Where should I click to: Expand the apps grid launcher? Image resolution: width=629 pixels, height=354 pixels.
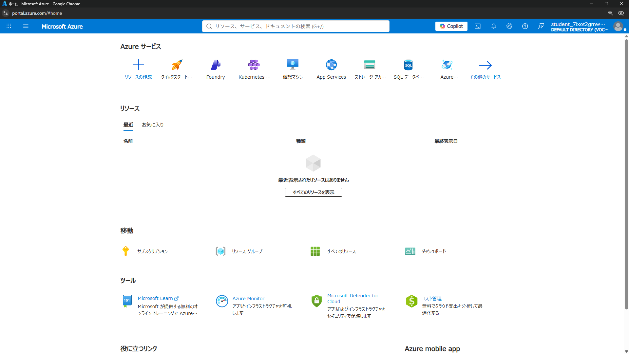[9, 26]
